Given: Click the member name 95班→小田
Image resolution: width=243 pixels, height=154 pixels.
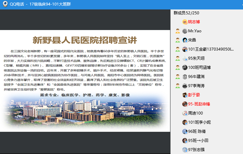Looking at the screenshot, I should pos(198,141).
